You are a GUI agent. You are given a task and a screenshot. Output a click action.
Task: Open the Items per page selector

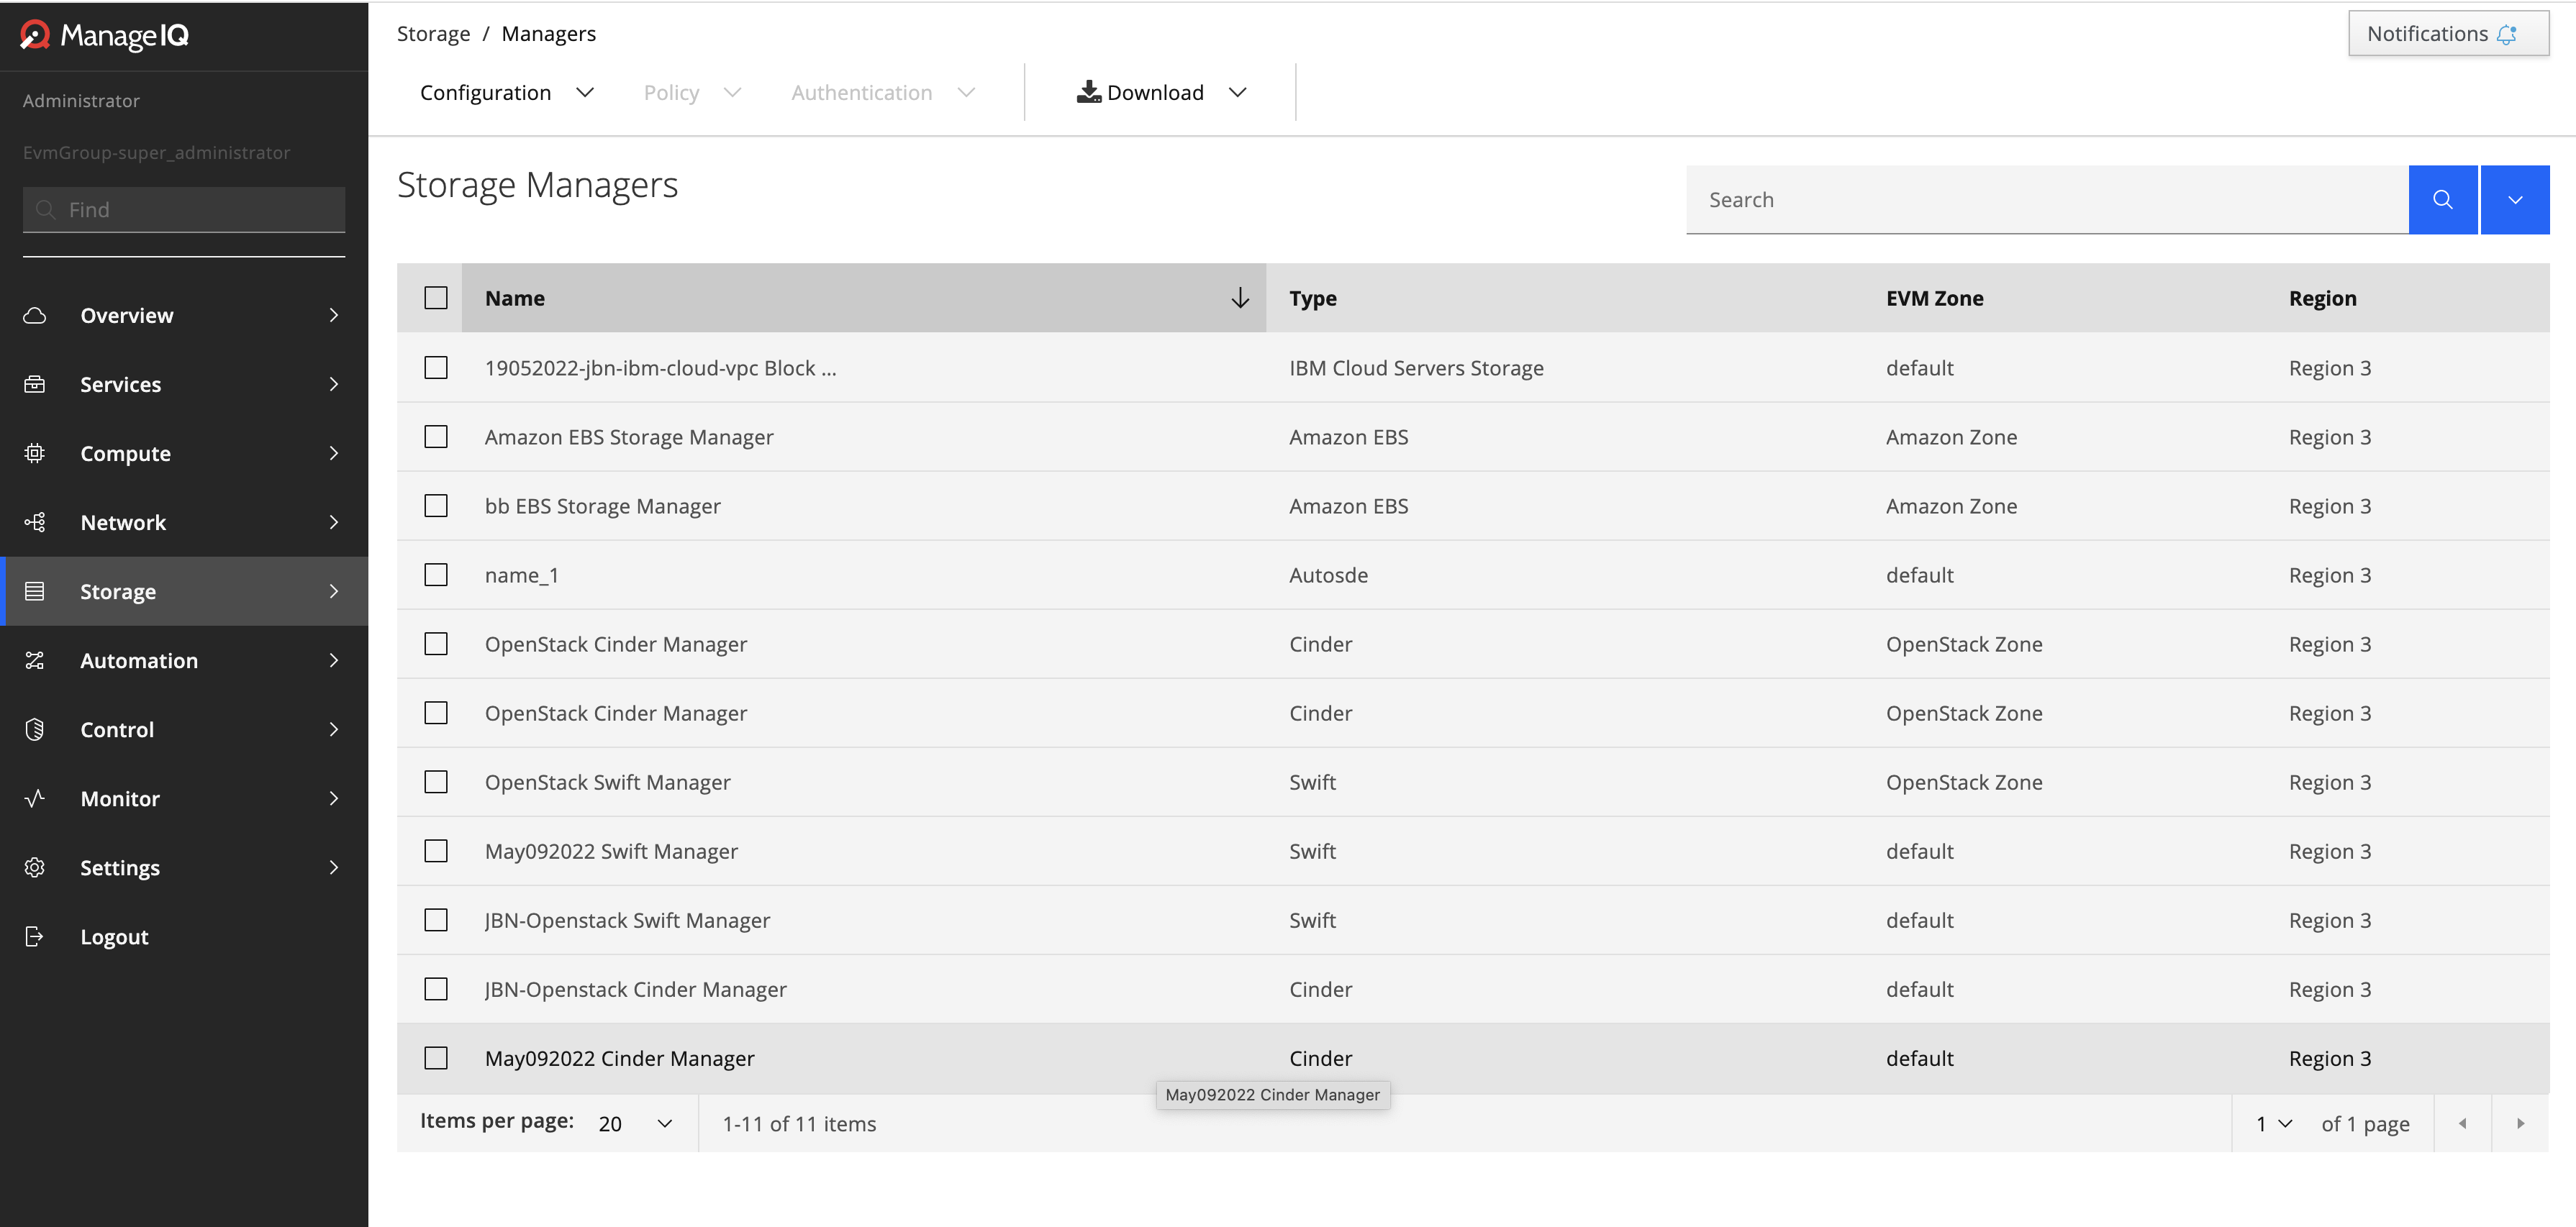[635, 1124]
